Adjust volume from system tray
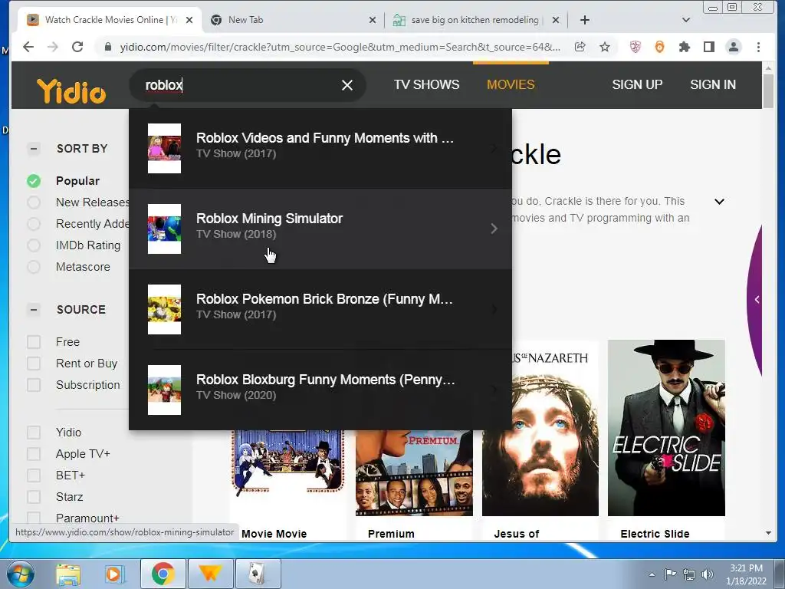Screen dimensions: 785x589 click(x=708, y=574)
